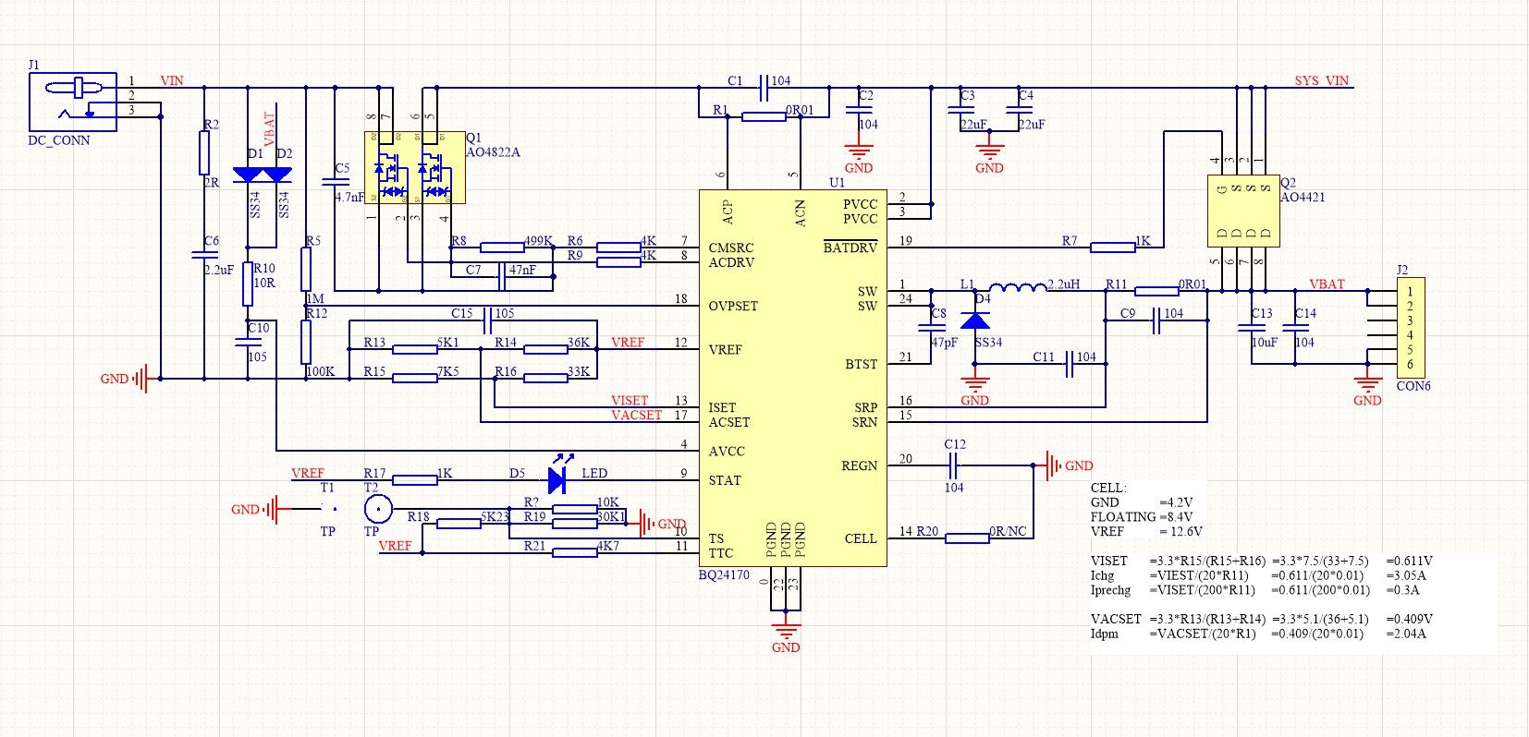This screenshot has height=737, width=1529.
Task: Pick the L1 inductor coil symbol
Action: pos(1018,287)
